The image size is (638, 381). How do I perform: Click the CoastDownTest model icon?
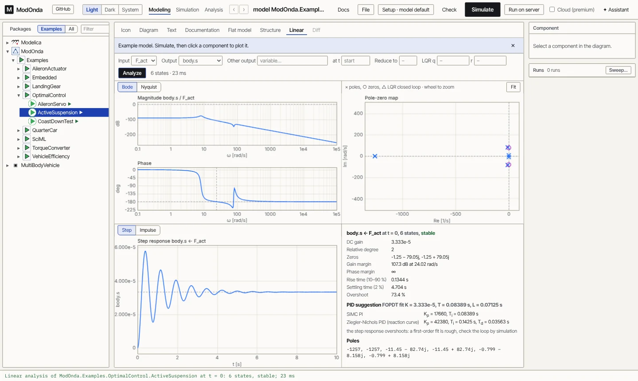click(x=32, y=121)
